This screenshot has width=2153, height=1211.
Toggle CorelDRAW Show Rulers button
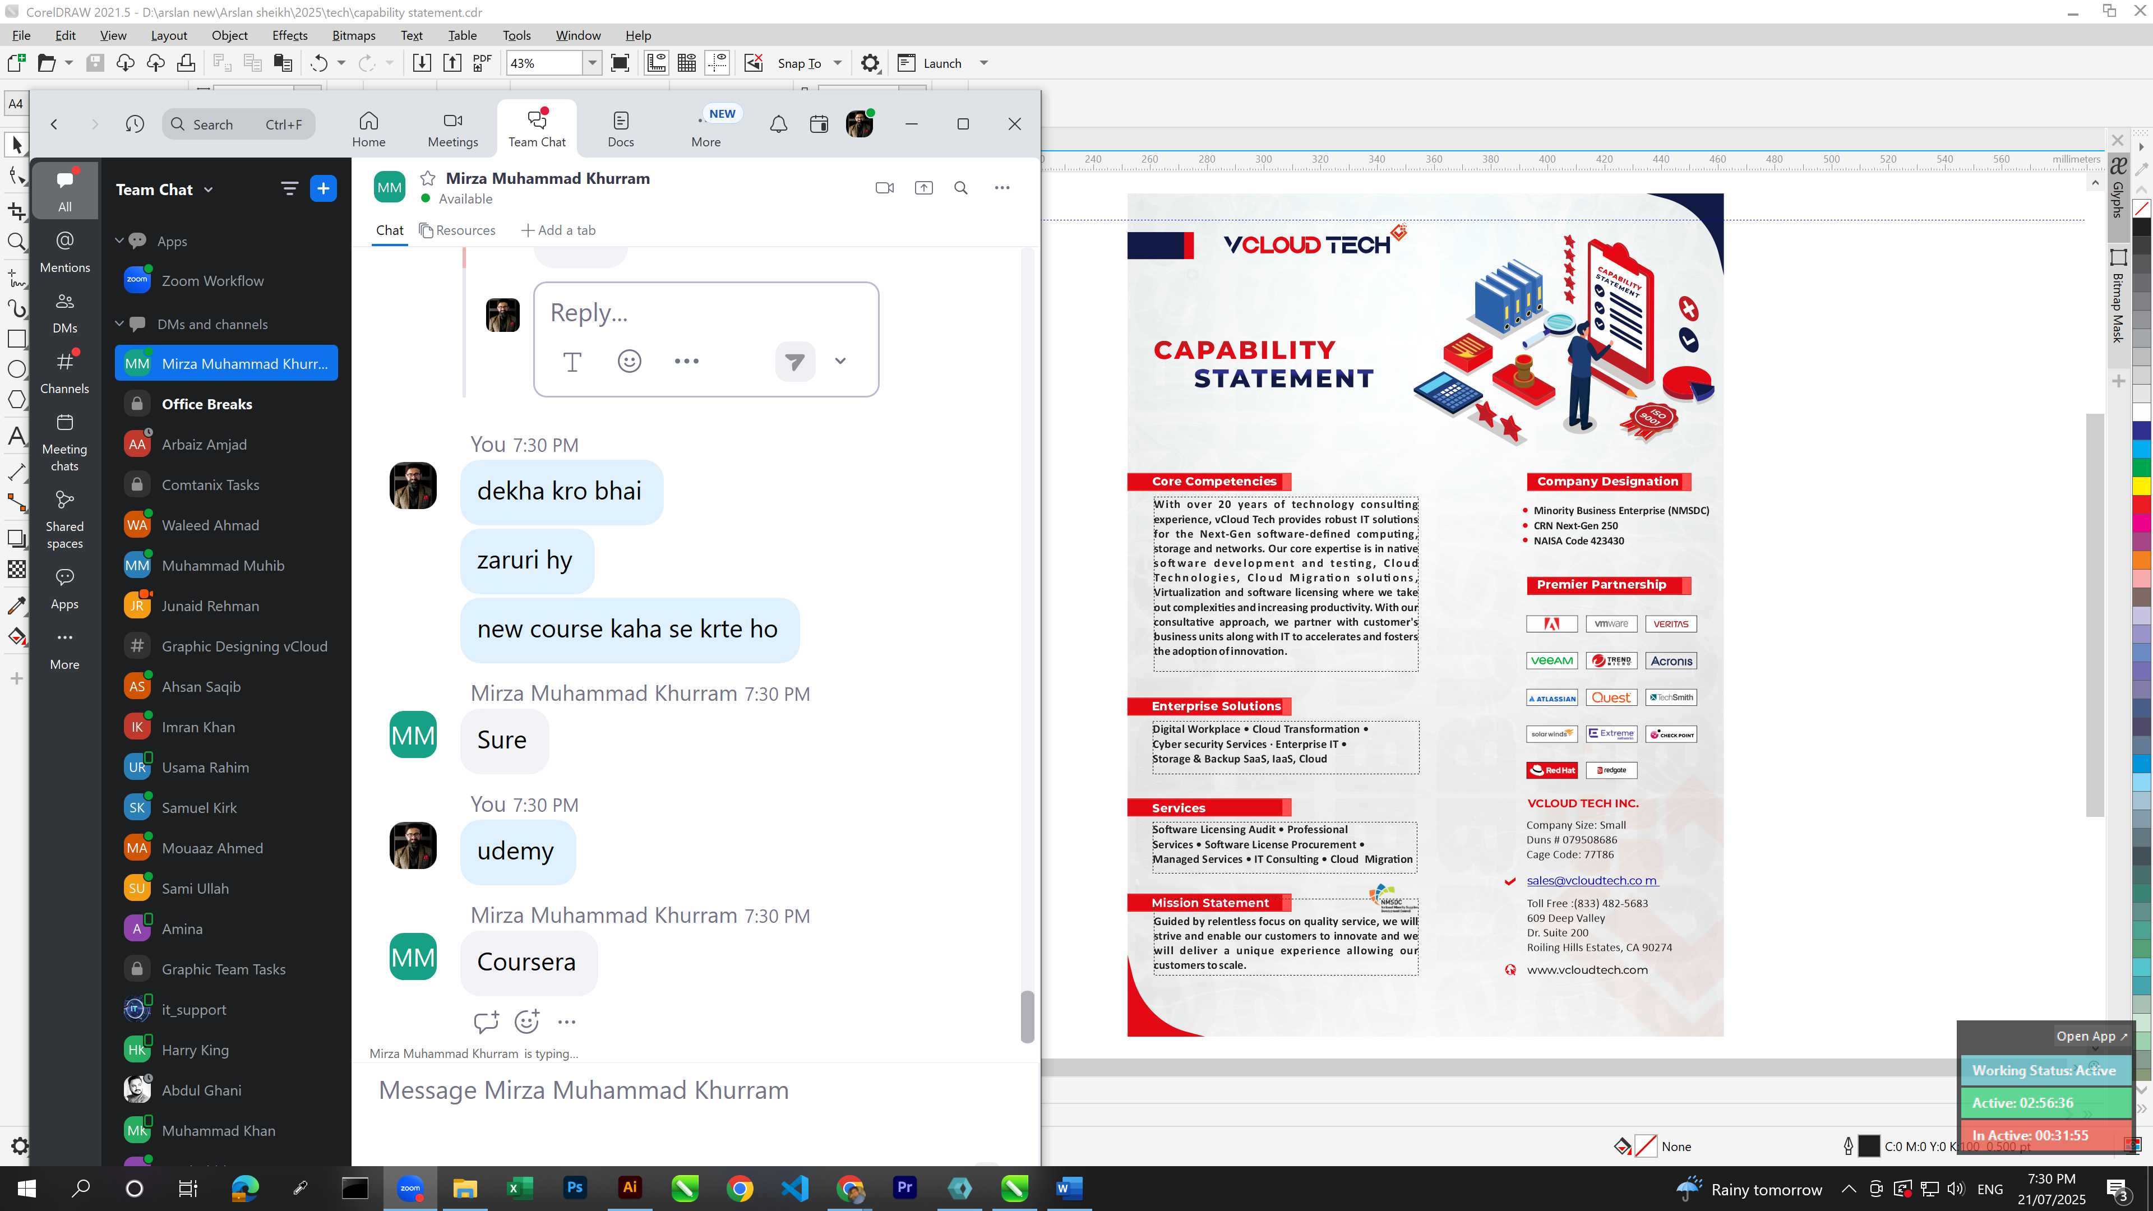click(656, 63)
